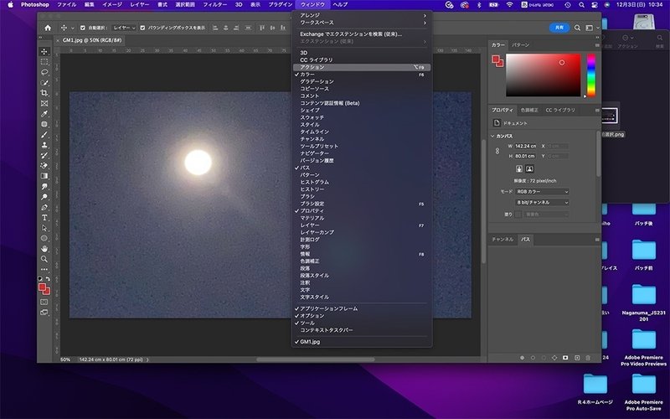Change screen mode icon at toolbox bottom
This screenshot has height=419, width=670.
click(x=44, y=312)
